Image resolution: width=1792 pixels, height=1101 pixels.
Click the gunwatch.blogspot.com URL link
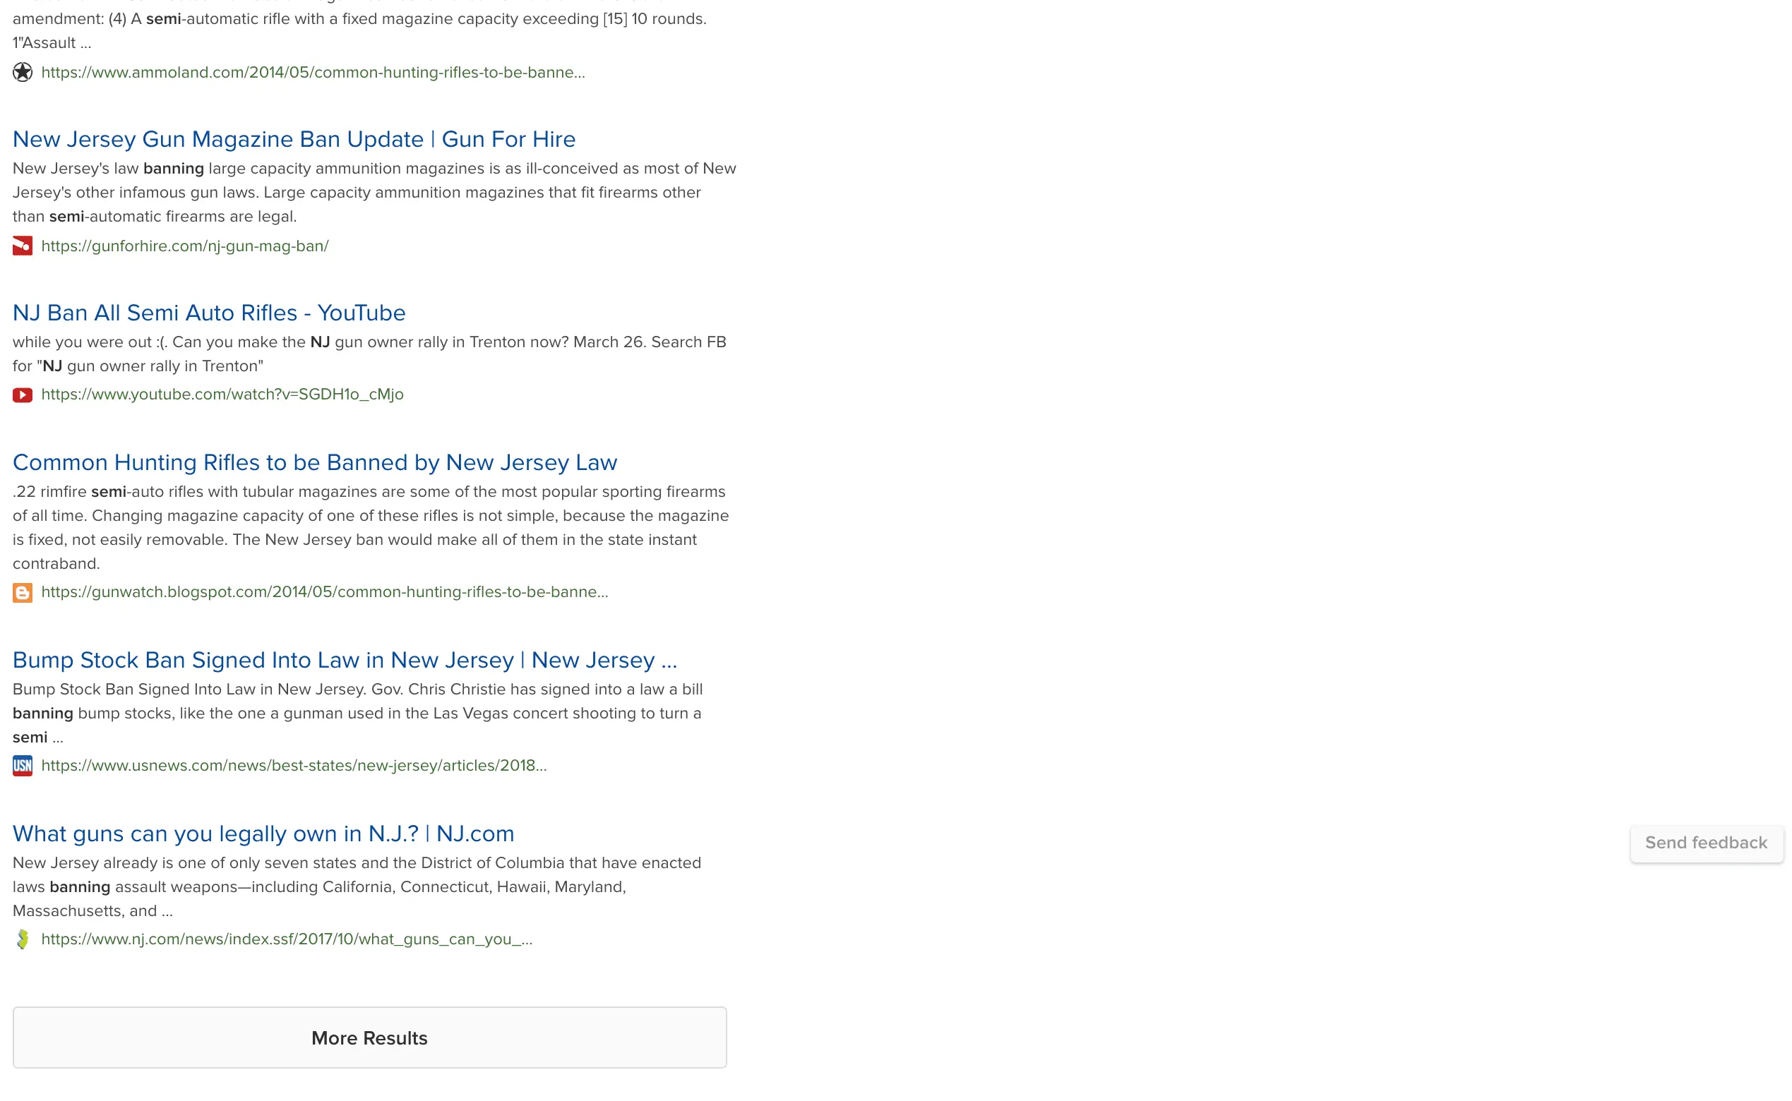[324, 591]
